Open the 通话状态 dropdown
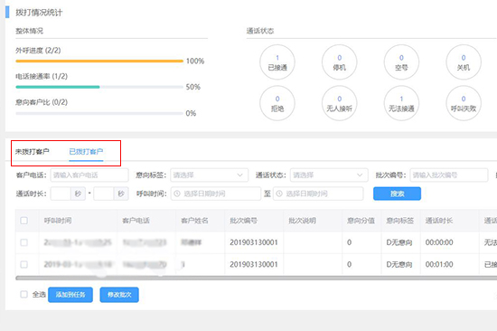 329,175
